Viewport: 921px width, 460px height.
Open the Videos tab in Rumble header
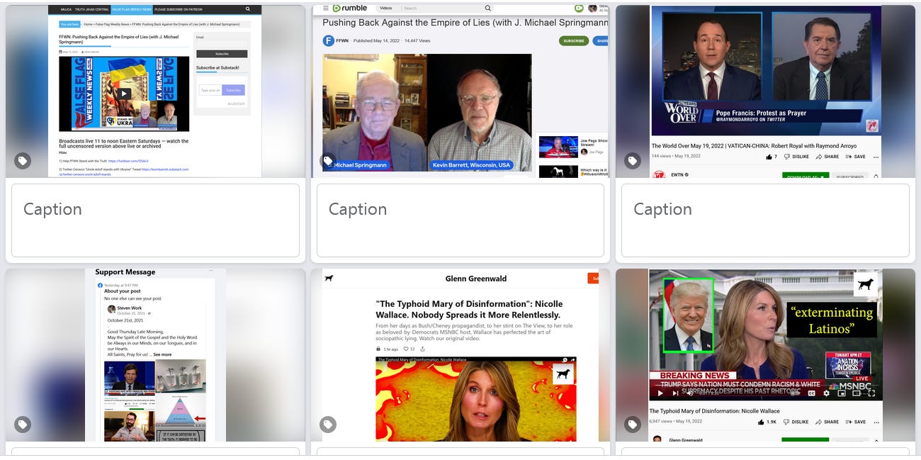pyautogui.click(x=385, y=8)
